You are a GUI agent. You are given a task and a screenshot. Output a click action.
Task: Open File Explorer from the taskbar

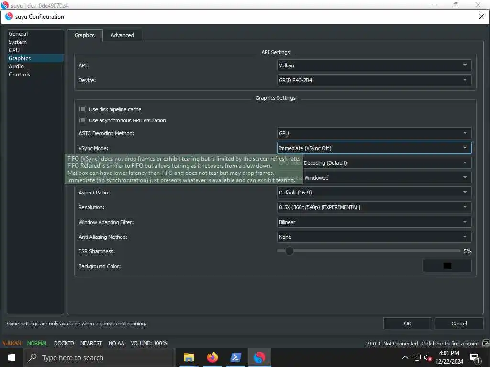tap(189, 357)
